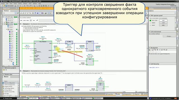Click the Delete (X) icon in the main toolbar
Image resolution: width=179 pixels, height=100 pixels.
(x=25, y=6)
